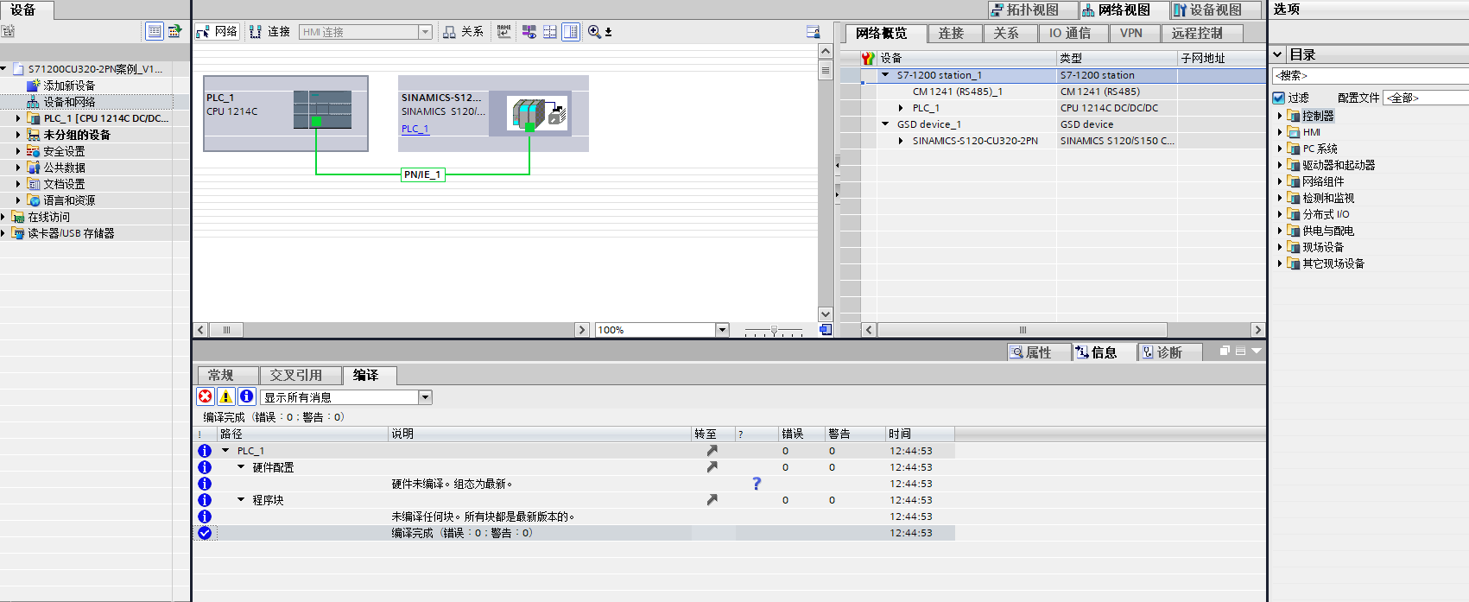The image size is (1469, 602).
Task: Collapse the S7-1200 station_1 row
Action: [x=885, y=75]
